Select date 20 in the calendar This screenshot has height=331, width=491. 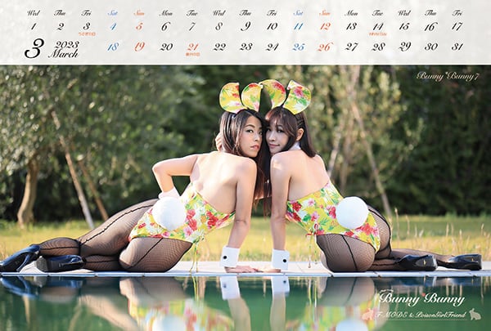tap(166, 47)
